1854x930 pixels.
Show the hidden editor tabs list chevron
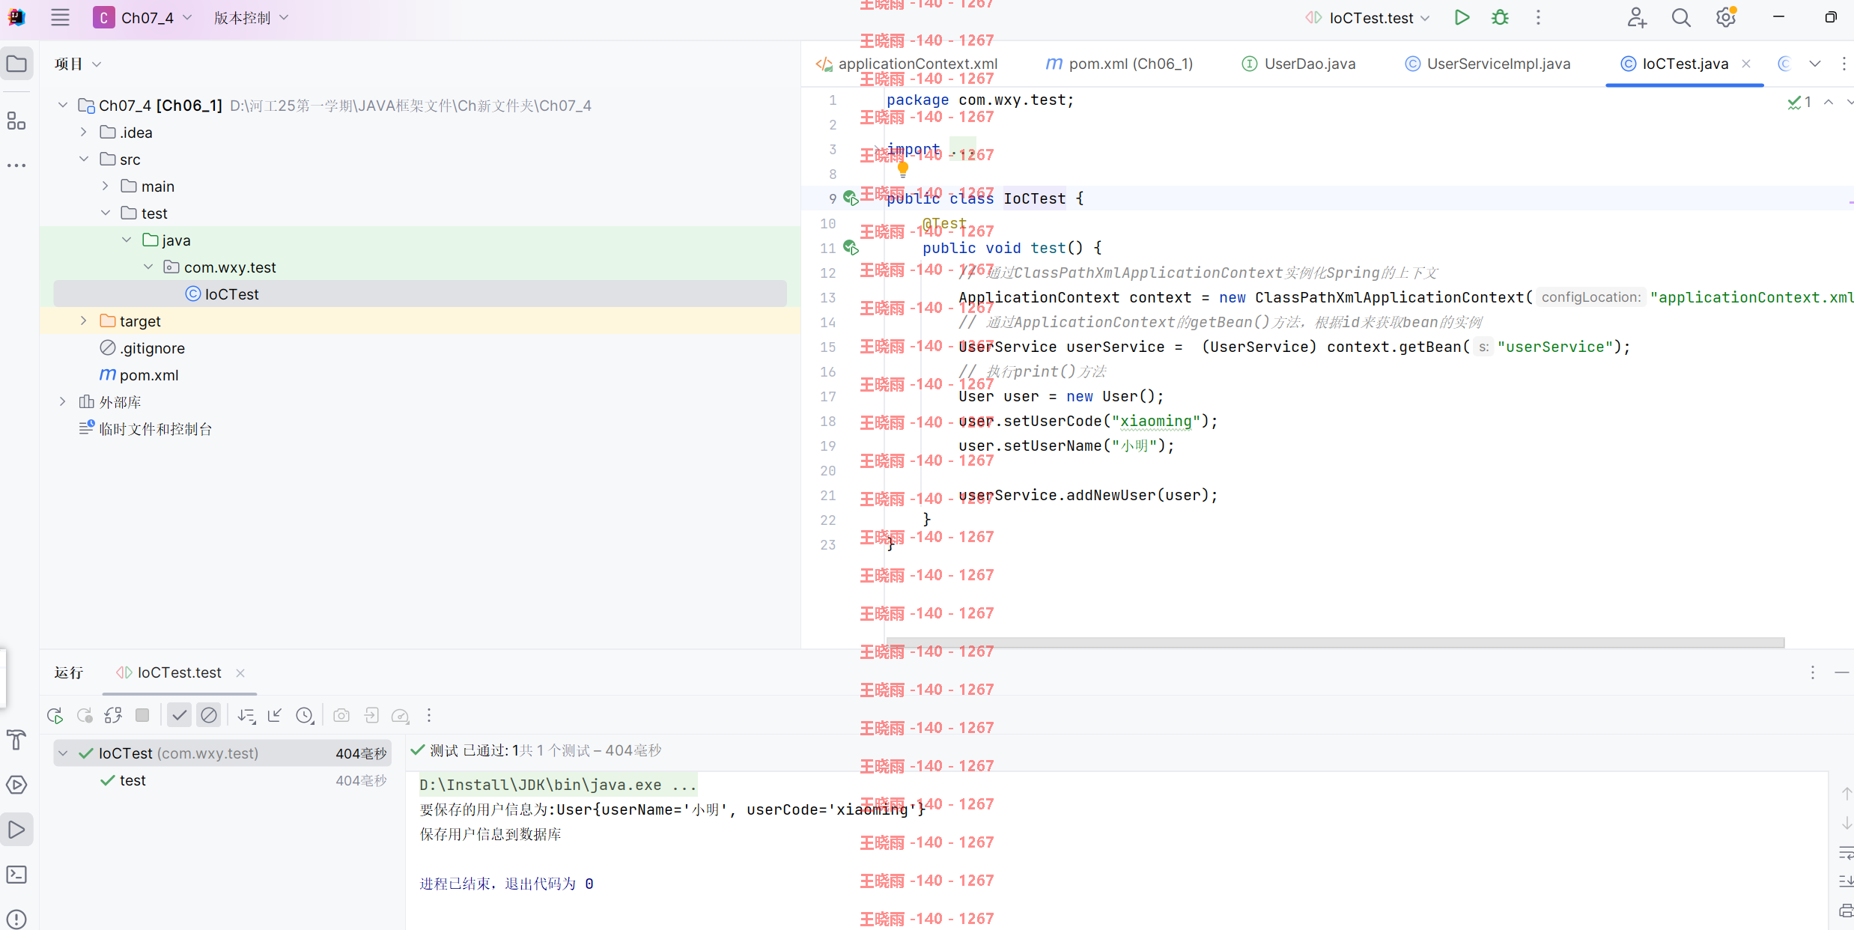1814,64
